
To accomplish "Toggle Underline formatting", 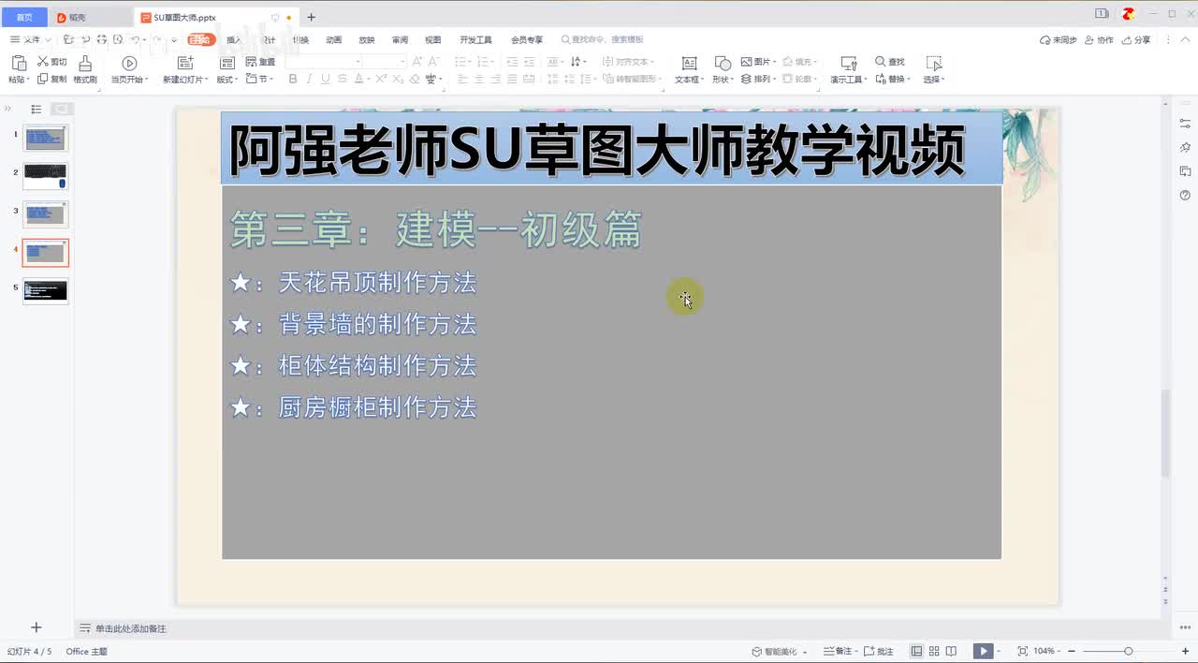I will pos(325,80).
